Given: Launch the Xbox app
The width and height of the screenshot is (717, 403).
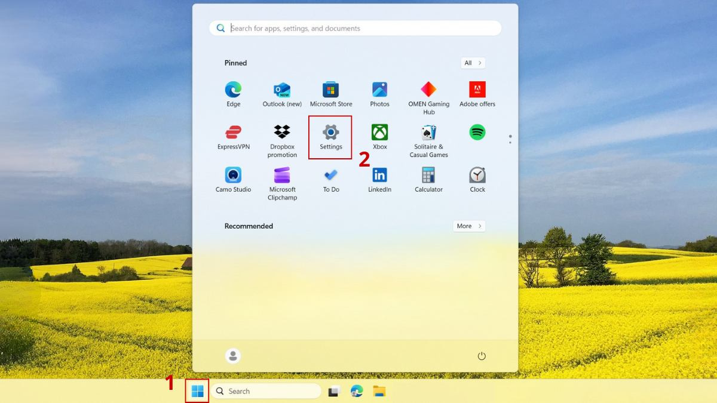Looking at the screenshot, I should click(379, 137).
